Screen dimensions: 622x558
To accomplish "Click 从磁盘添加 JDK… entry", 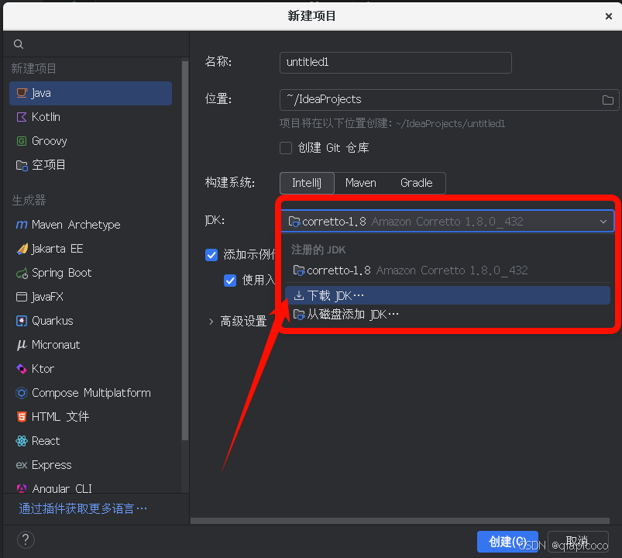I will tap(448, 315).
